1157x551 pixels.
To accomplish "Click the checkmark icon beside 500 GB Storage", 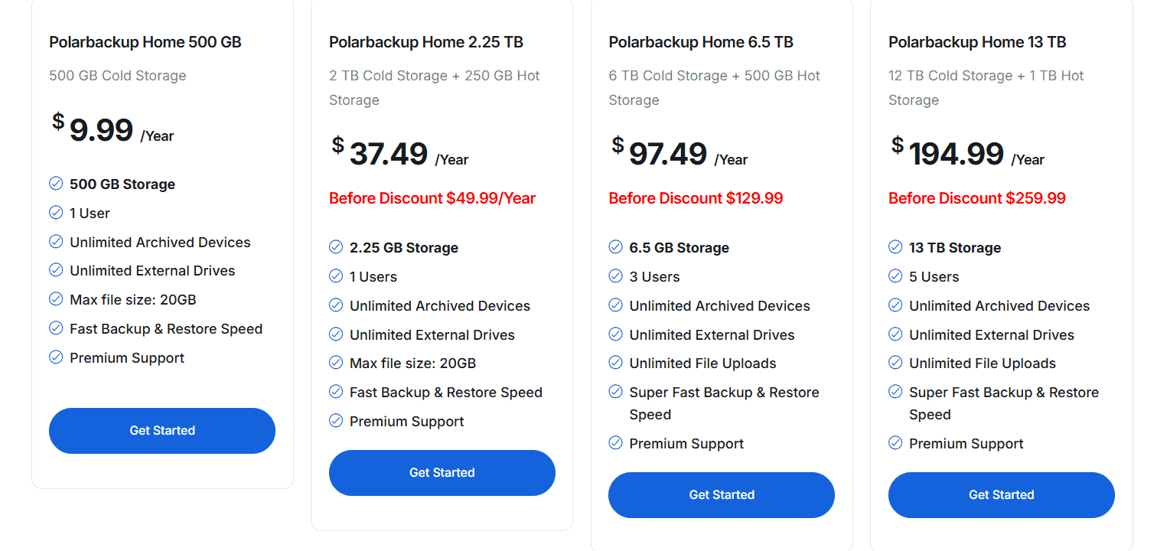I will [x=56, y=184].
